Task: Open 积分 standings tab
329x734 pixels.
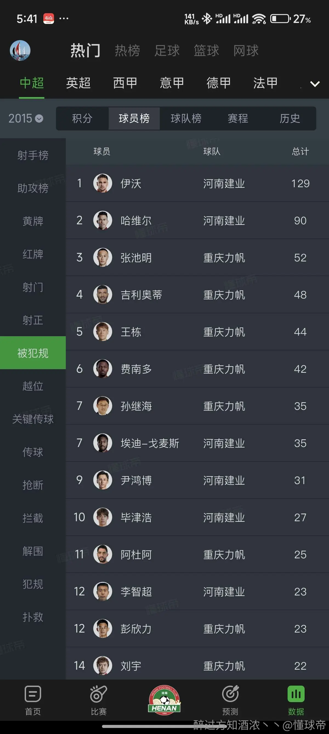Action: pyautogui.click(x=82, y=118)
